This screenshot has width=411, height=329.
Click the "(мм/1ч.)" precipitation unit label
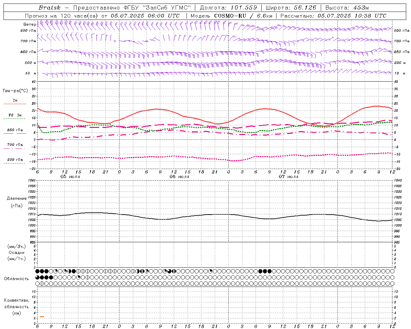17,259
